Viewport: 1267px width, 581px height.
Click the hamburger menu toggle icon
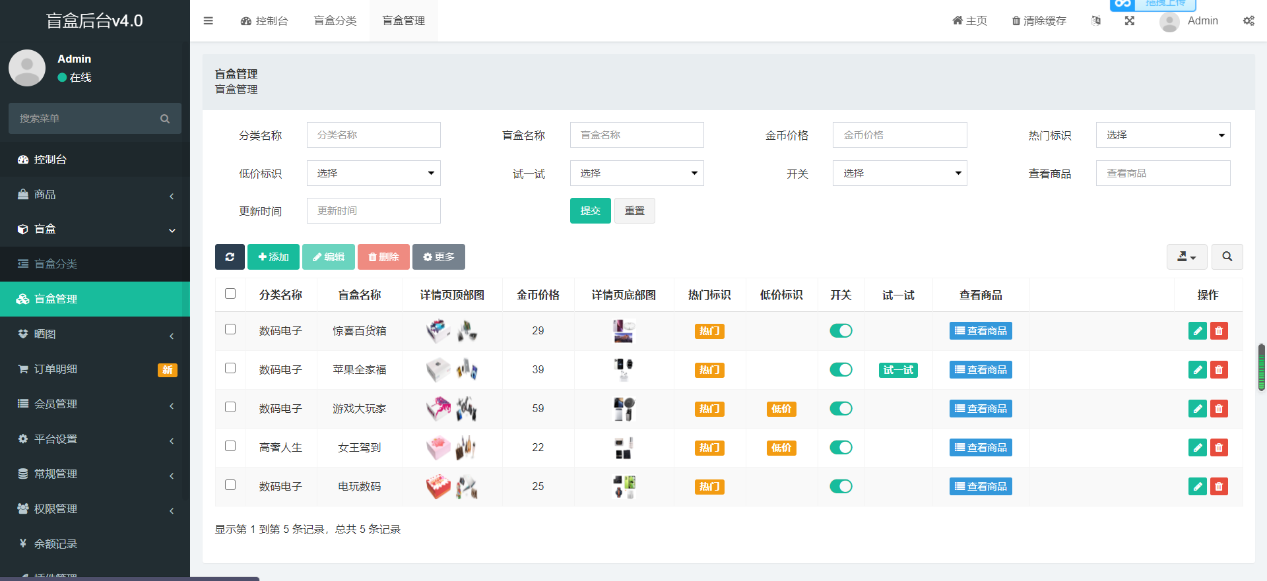pos(209,20)
